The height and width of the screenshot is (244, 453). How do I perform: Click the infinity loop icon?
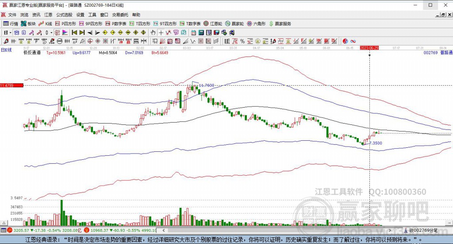353,41
